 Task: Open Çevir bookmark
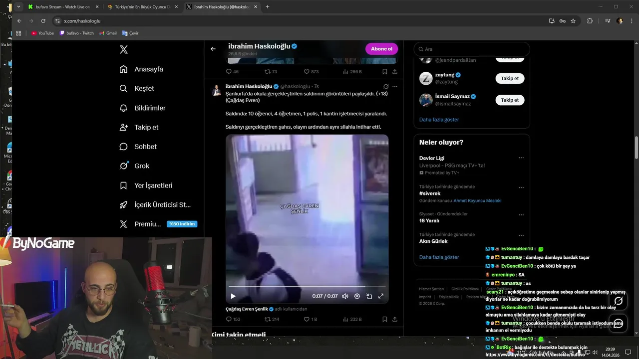pos(130,33)
